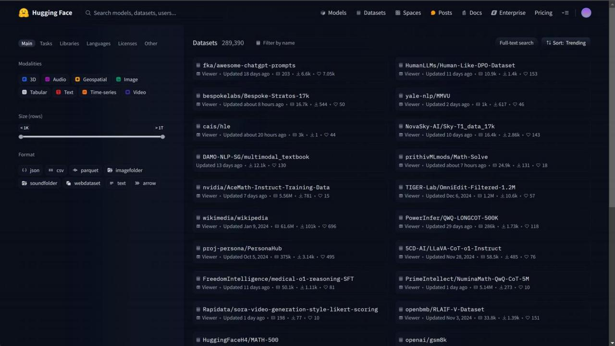Open the Pricing link
This screenshot has width=615, height=346.
(x=543, y=13)
